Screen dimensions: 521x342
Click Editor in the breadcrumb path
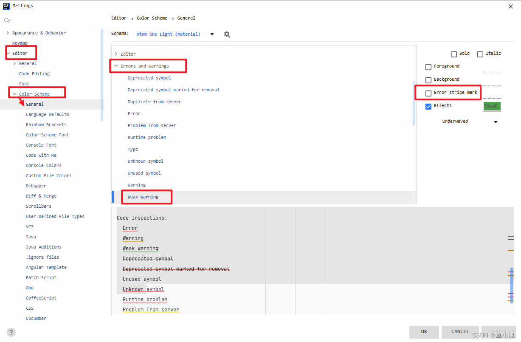(x=119, y=18)
